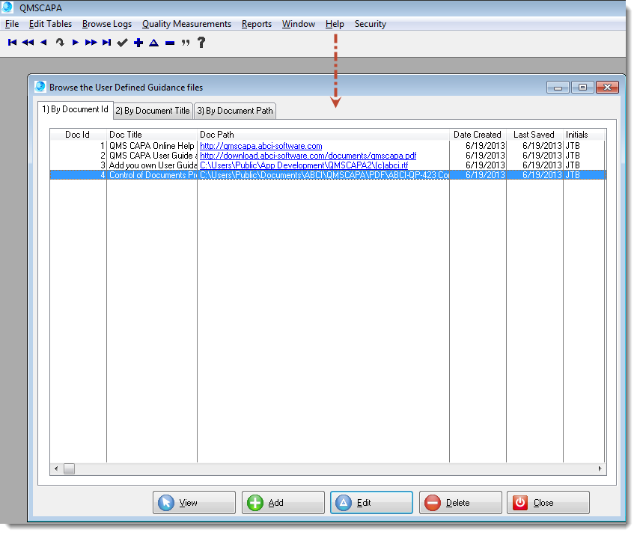Click the checkmark select toolbar icon
637x535 pixels.
122,43
